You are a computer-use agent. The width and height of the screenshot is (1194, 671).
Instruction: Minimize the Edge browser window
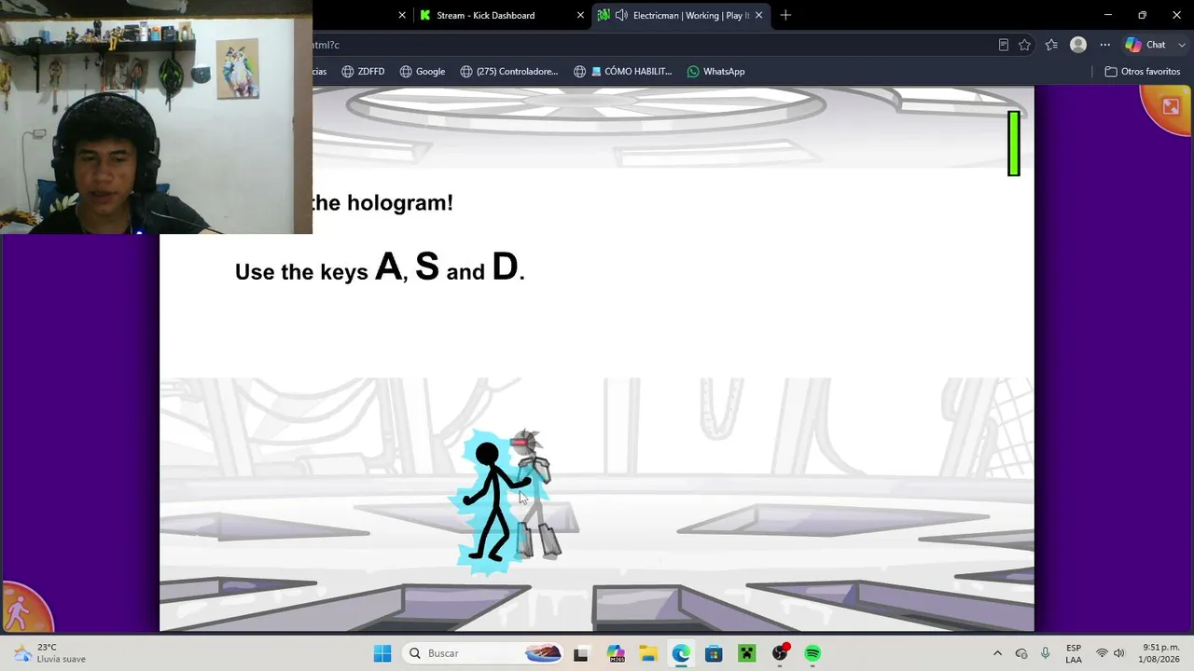pos(1107,15)
